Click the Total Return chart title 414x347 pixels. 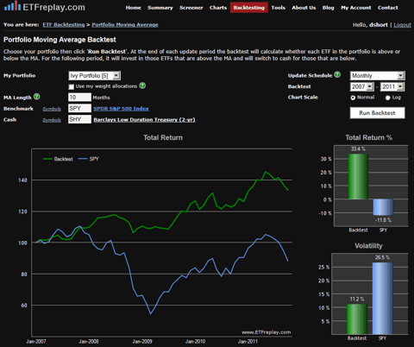(x=163, y=137)
